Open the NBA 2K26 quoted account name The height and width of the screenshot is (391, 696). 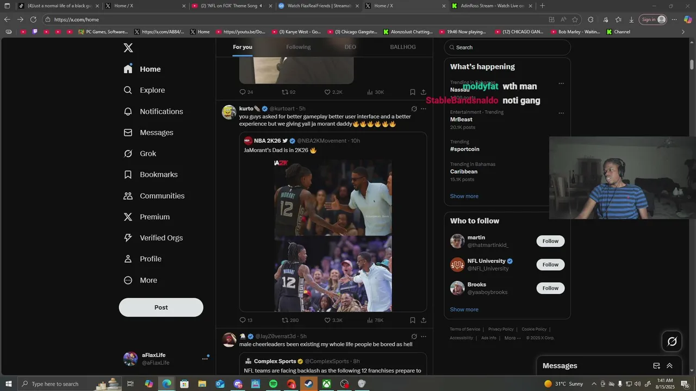point(267,141)
